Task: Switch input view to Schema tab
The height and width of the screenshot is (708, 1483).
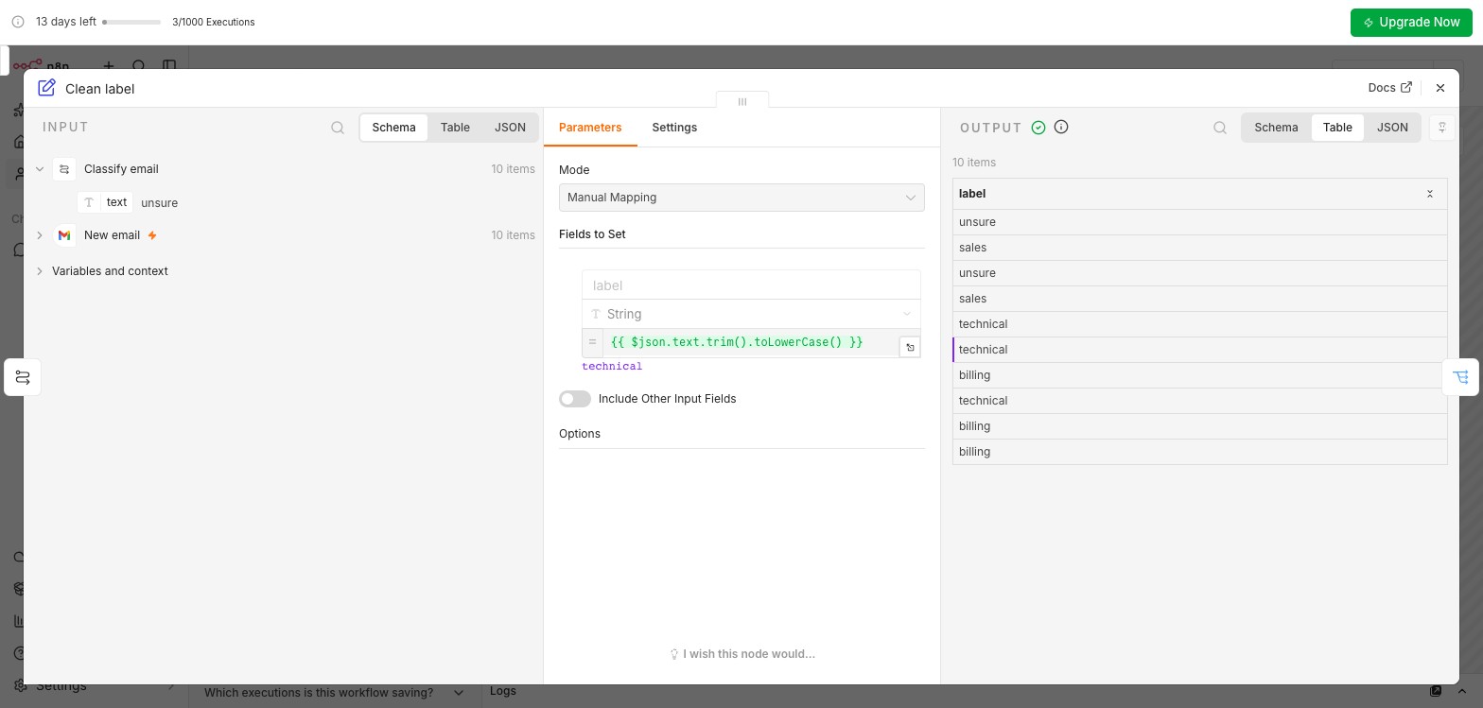Action: tap(393, 128)
